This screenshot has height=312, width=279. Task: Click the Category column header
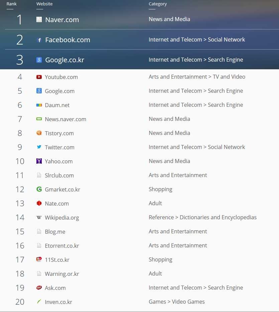tap(158, 4)
